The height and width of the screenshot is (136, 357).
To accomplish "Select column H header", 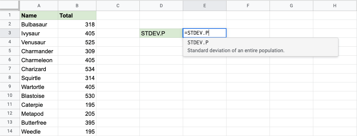I will [x=335, y=6].
